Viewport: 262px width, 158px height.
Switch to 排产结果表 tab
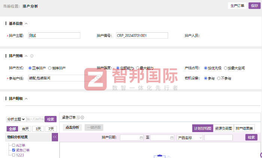pyautogui.click(x=244, y=128)
